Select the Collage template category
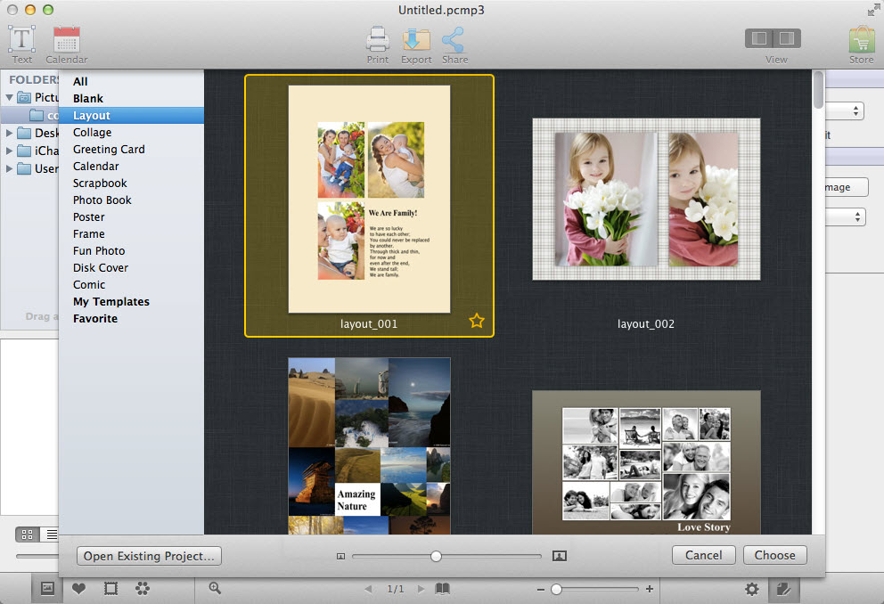The width and height of the screenshot is (884, 604). [92, 133]
